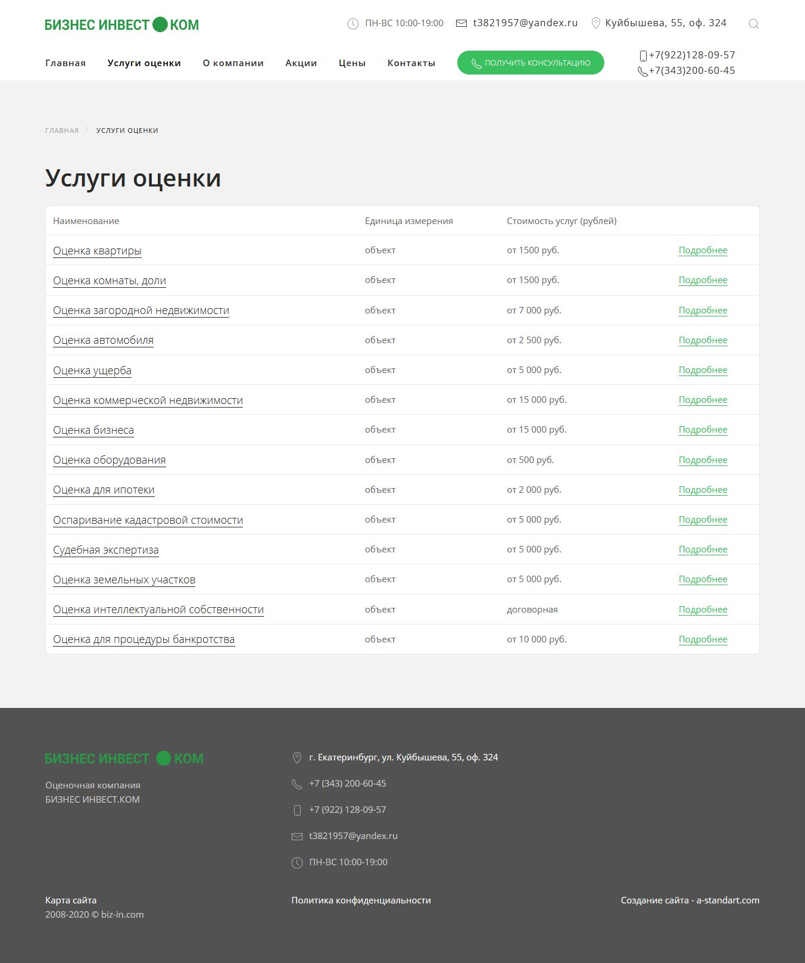
Task: Open Оценка ущерба link
Action: 92,371
